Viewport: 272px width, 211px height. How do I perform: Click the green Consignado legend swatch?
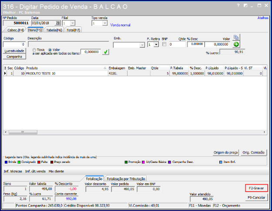point(19,162)
